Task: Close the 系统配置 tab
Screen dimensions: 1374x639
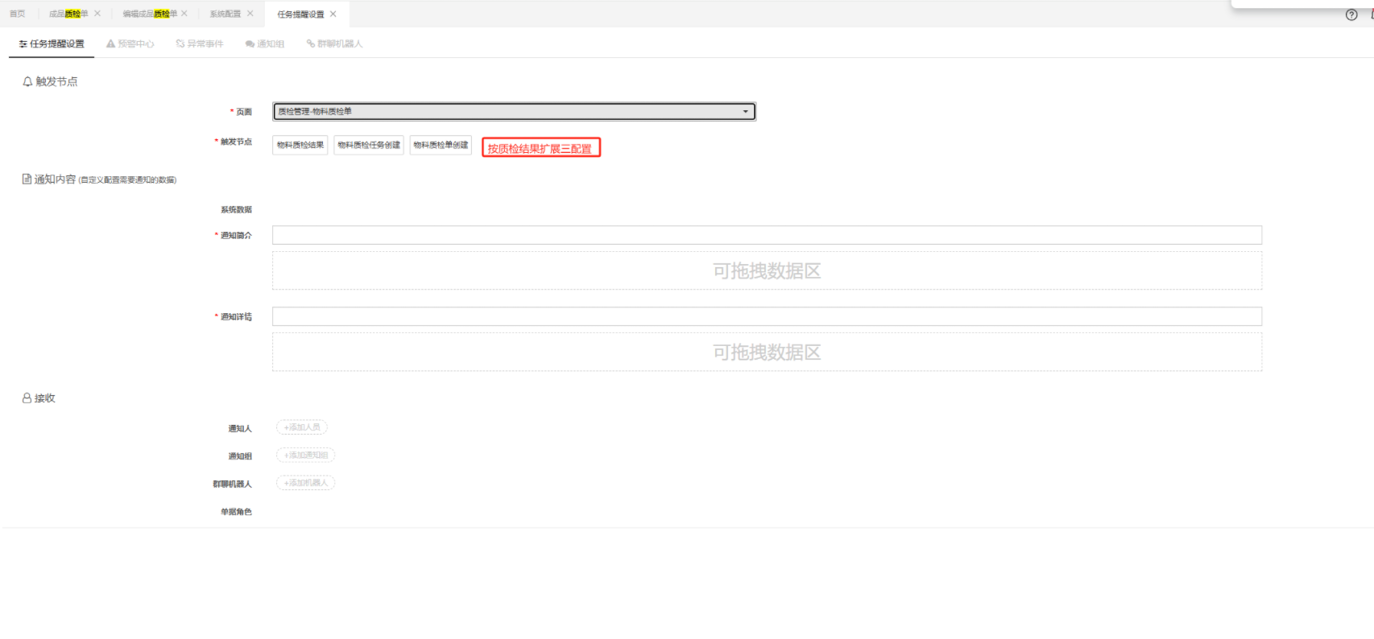Action: 250,14
